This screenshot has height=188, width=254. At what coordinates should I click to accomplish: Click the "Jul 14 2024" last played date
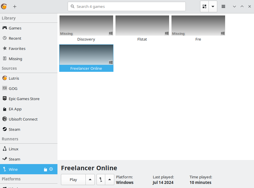coord(163,182)
